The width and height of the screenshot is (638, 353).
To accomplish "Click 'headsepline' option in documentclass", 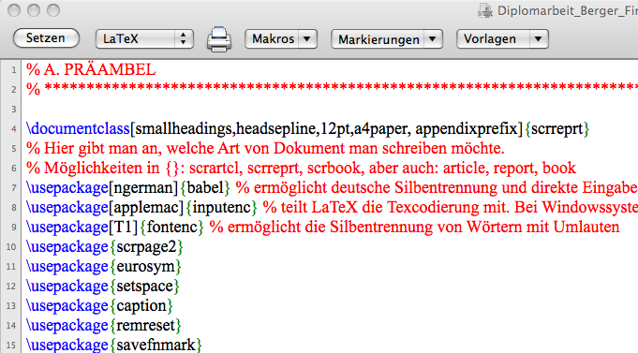I will click(x=275, y=128).
